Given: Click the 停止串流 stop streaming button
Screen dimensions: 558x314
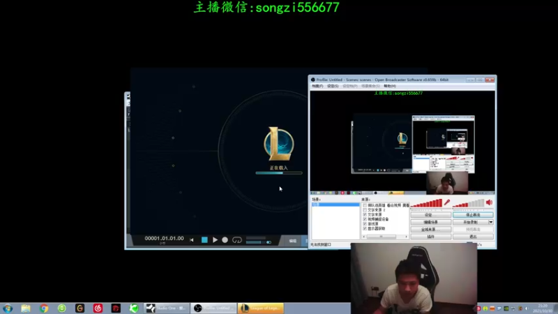Looking at the screenshot, I should click(x=473, y=215).
